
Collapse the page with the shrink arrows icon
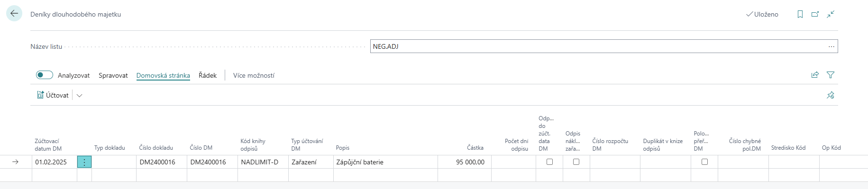coord(831,14)
